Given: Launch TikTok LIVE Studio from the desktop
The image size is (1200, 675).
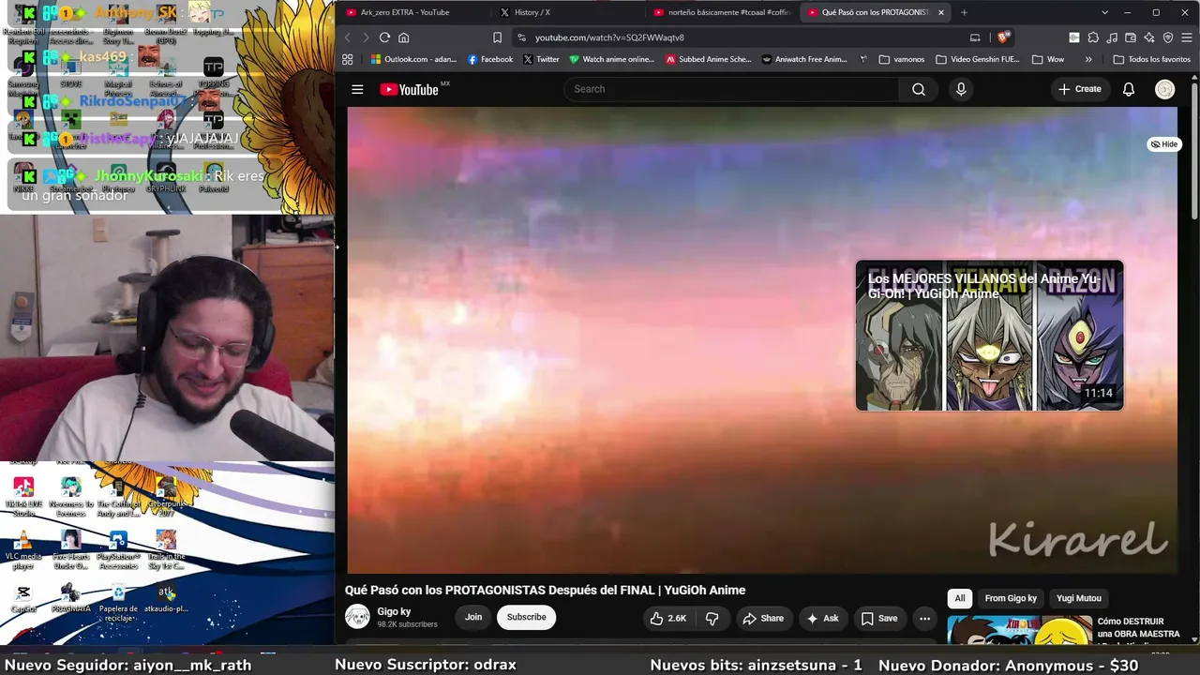Looking at the screenshot, I should (23, 497).
